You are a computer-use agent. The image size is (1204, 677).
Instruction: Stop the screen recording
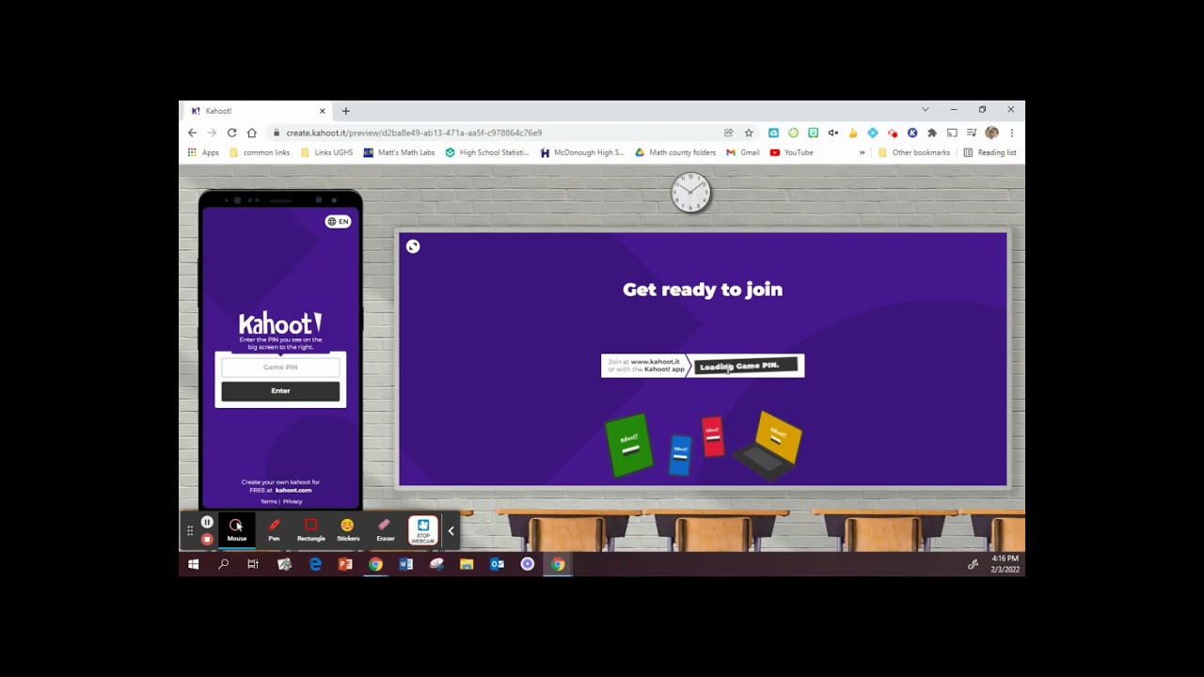(x=207, y=539)
